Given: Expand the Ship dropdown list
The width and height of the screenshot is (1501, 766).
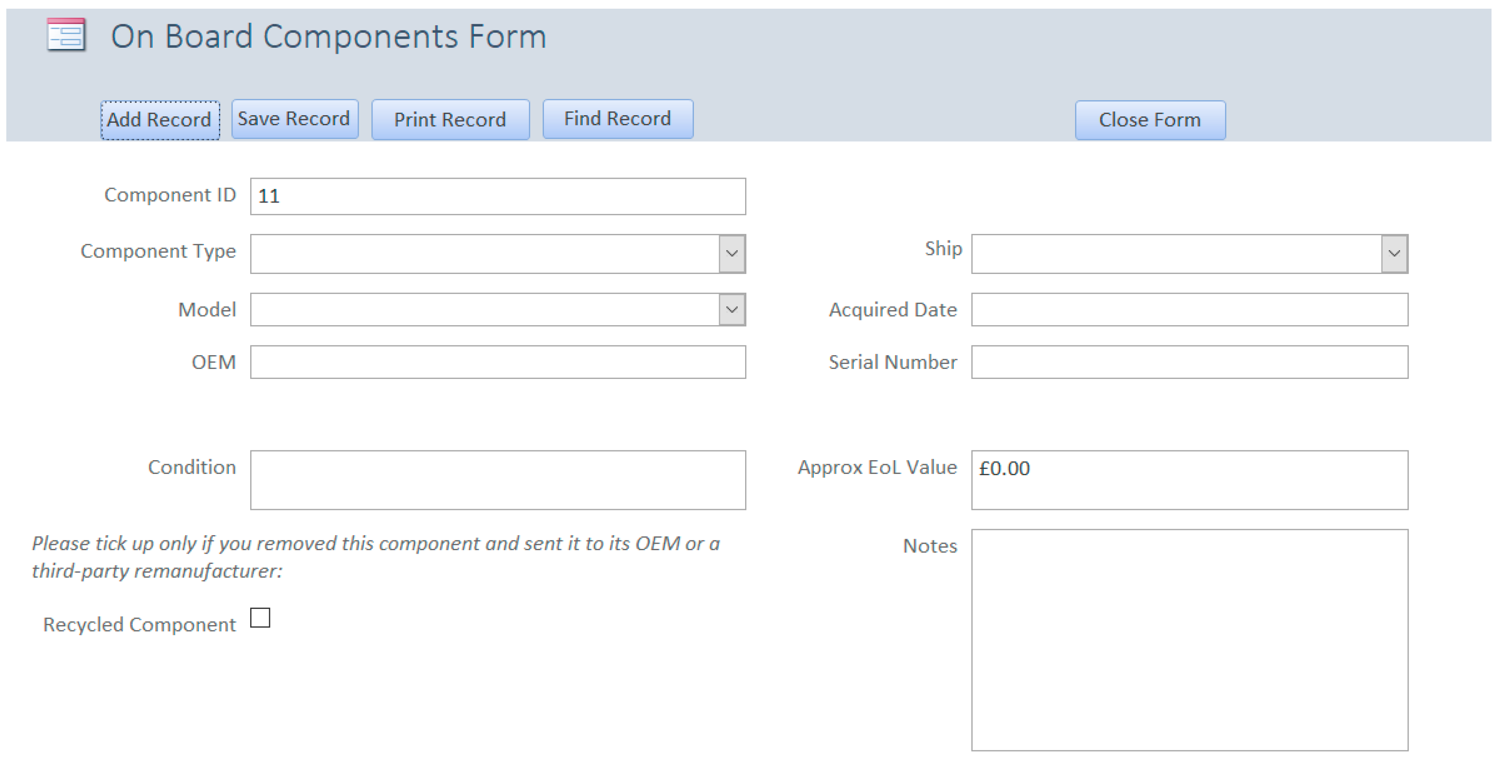Looking at the screenshot, I should [x=1394, y=253].
